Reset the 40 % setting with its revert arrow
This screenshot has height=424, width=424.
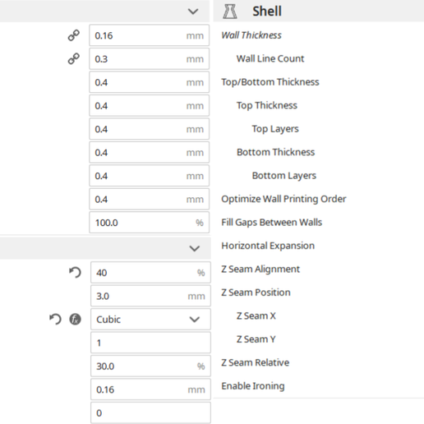pos(75,273)
